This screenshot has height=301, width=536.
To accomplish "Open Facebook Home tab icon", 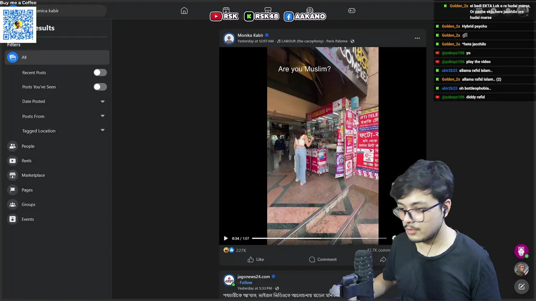I will click(184, 11).
